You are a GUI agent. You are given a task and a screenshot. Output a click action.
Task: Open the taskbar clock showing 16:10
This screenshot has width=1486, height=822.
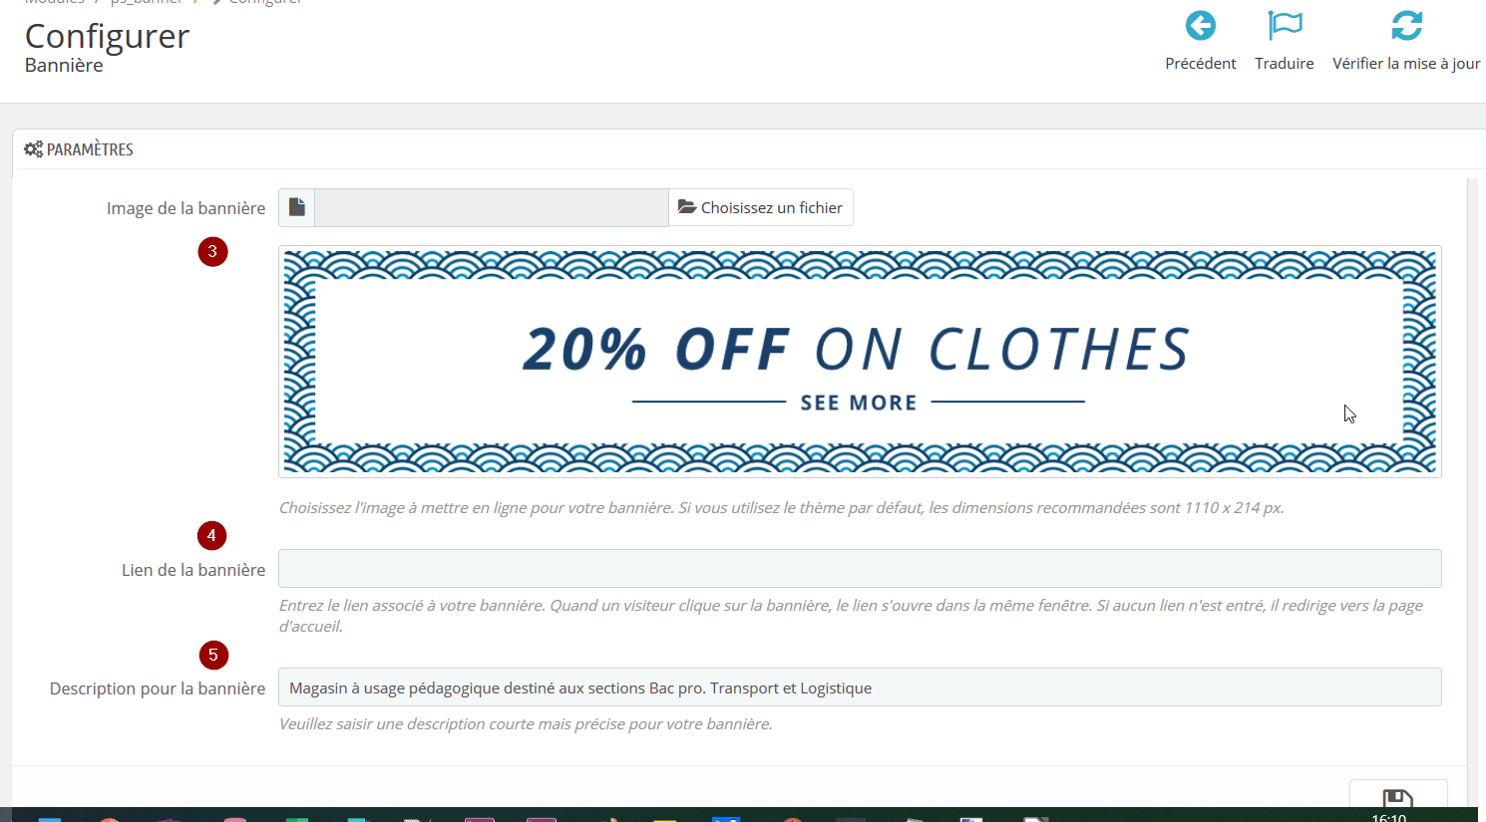tap(1388, 817)
